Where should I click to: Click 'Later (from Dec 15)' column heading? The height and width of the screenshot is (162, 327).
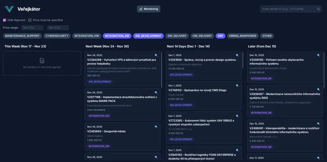pos(262,46)
